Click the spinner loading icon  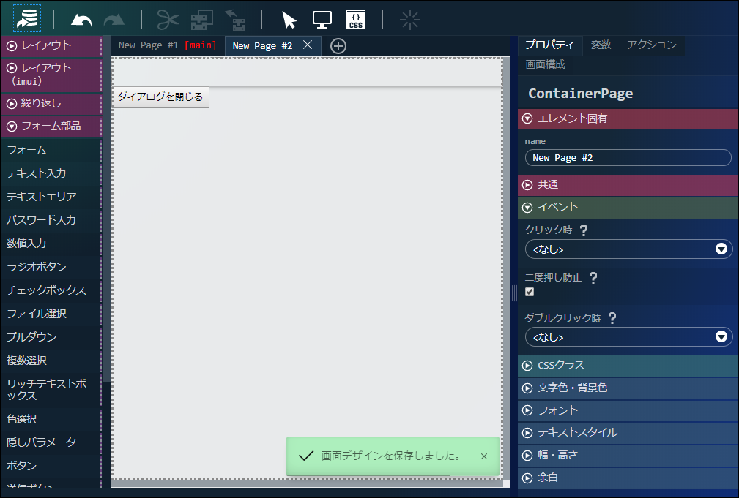409,20
